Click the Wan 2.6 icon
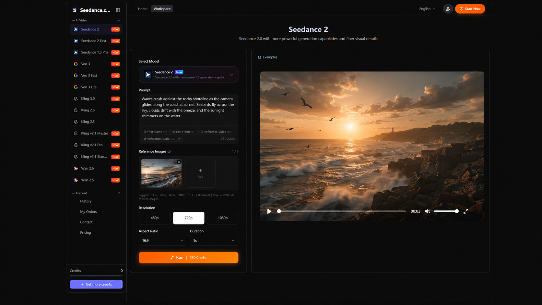Viewport: 542px width, 305px height. coord(76,169)
